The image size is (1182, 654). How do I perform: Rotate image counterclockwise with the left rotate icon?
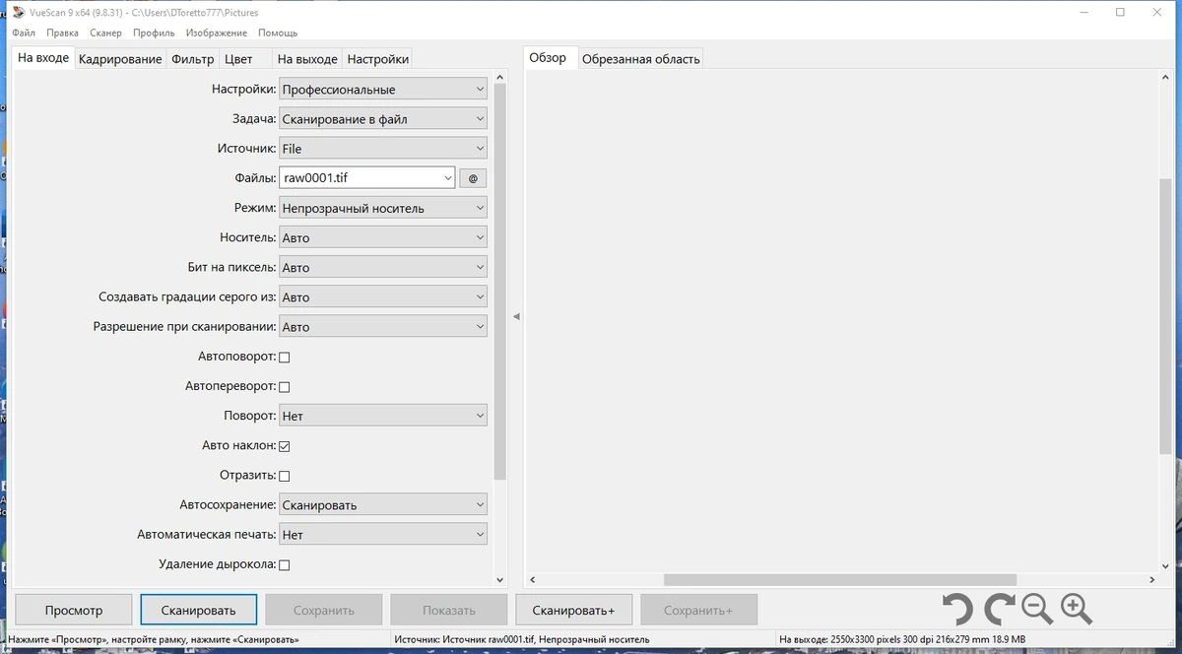(956, 610)
